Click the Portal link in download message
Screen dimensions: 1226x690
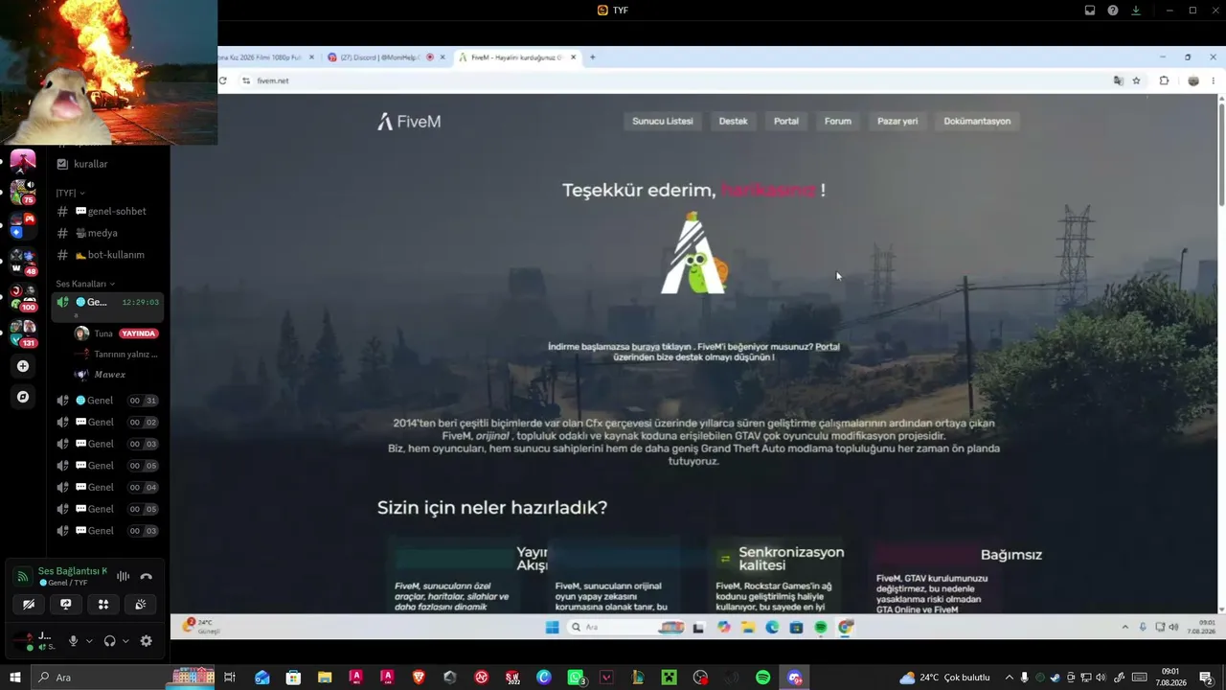828,347
